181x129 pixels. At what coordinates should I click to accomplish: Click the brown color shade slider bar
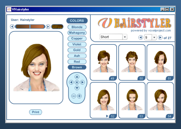coord(30,27)
